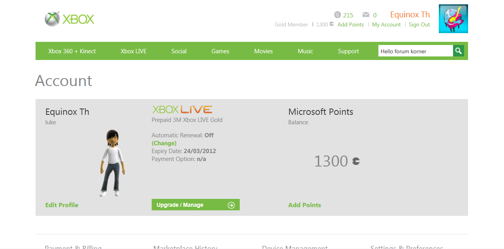The width and height of the screenshot is (504, 249).
Task: Click the search magnifier button
Action: click(459, 51)
